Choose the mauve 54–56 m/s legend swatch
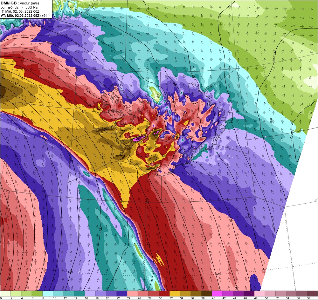The width and height of the screenshot is (318, 300). coord(291,294)
